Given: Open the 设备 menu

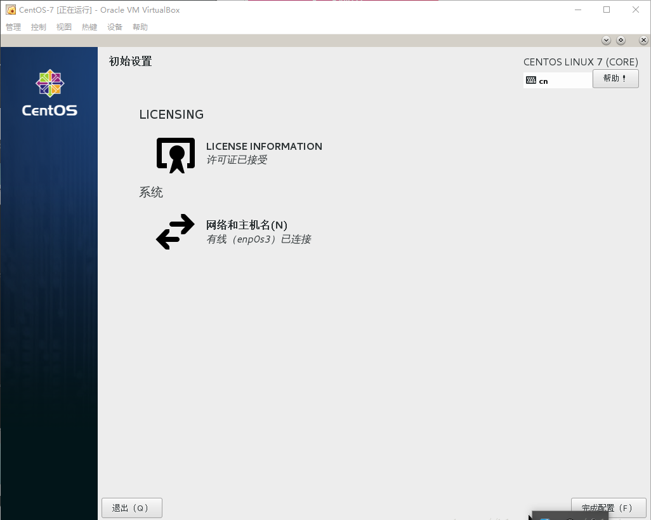Looking at the screenshot, I should pyautogui.click(x=115, y=27).
